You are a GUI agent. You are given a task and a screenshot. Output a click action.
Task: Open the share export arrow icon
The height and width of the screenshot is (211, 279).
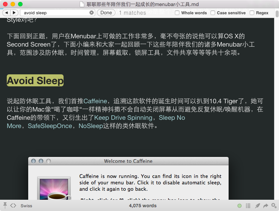pos(266,206)
